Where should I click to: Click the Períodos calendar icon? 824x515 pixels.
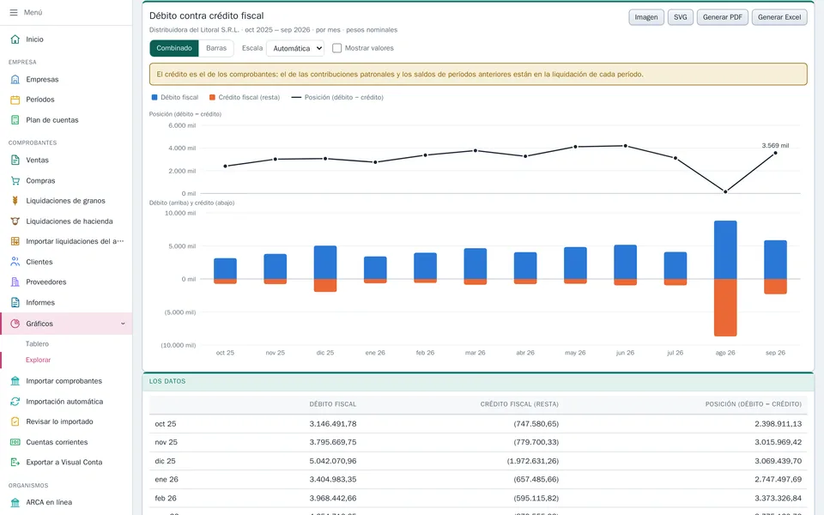pos(15,100)
